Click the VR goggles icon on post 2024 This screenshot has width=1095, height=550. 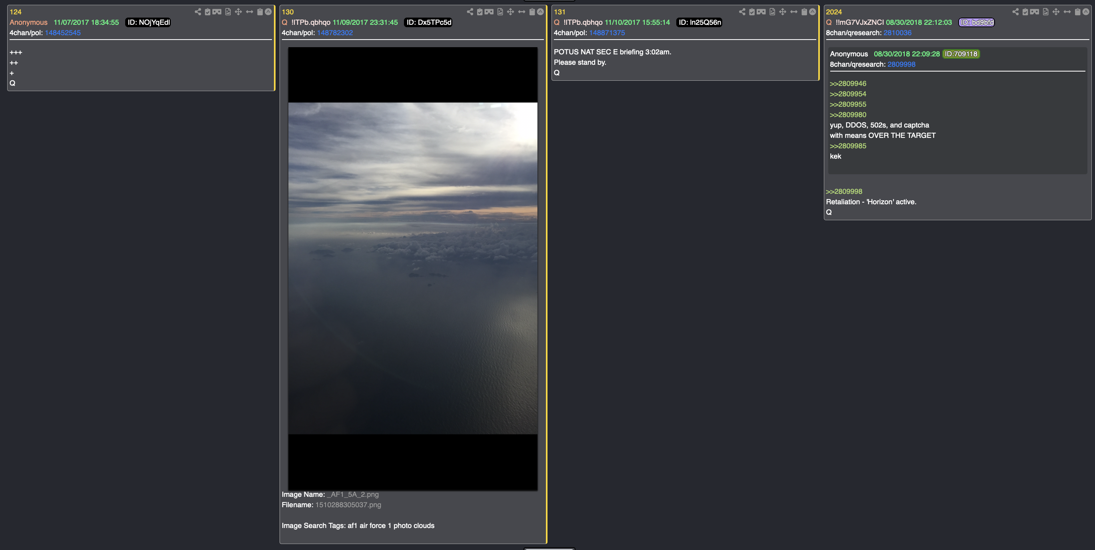click(x=1034, y=12)
